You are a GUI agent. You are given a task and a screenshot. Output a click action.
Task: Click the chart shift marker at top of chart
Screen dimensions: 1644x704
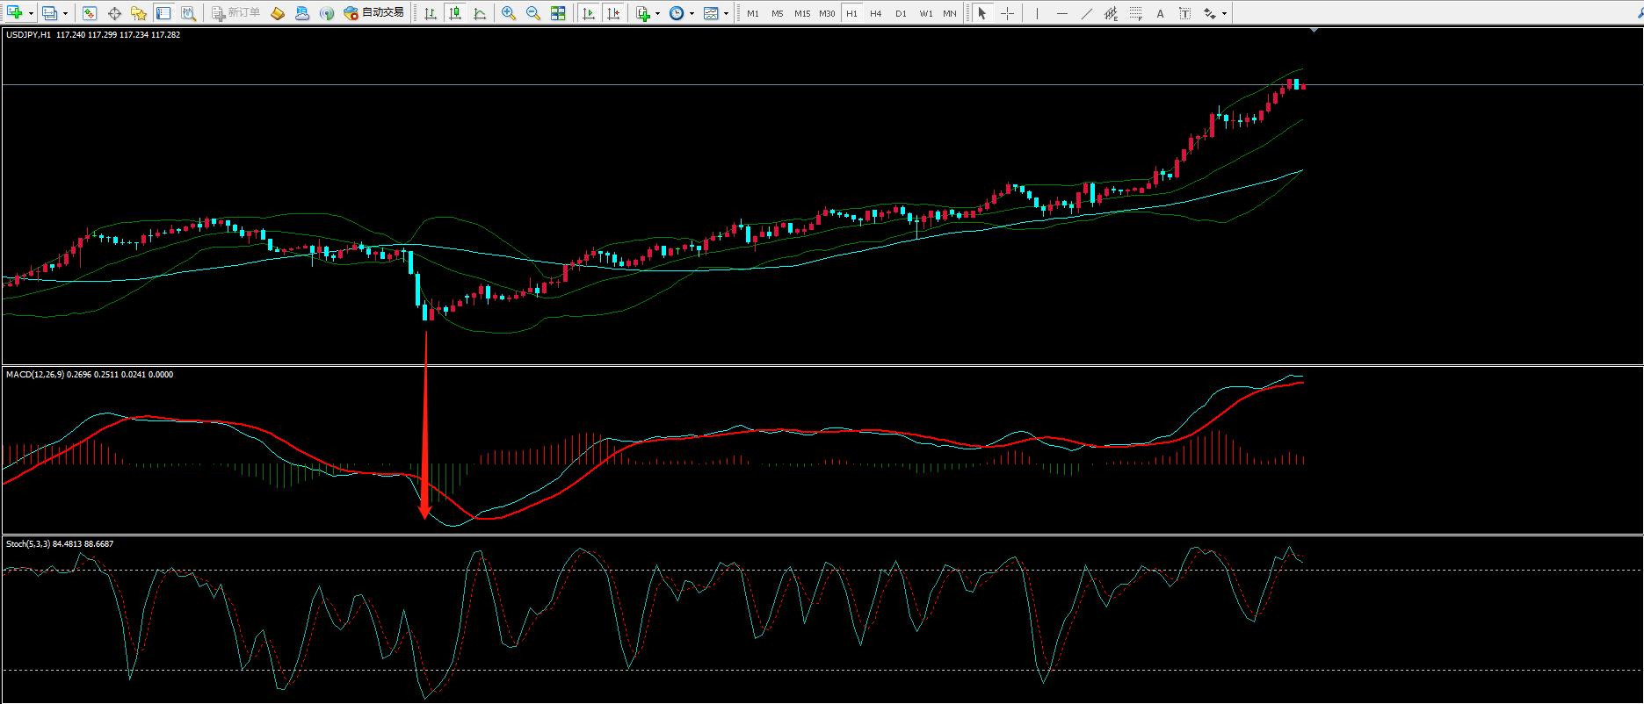[1314, 31]
